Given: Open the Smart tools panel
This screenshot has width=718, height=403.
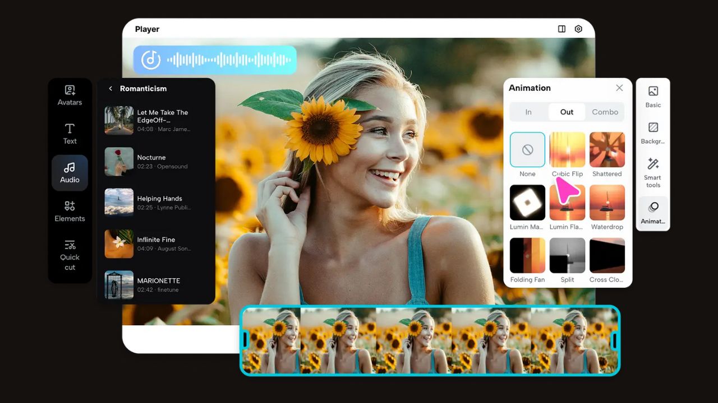Looking at the screenshot, I should tap(652, 172).
